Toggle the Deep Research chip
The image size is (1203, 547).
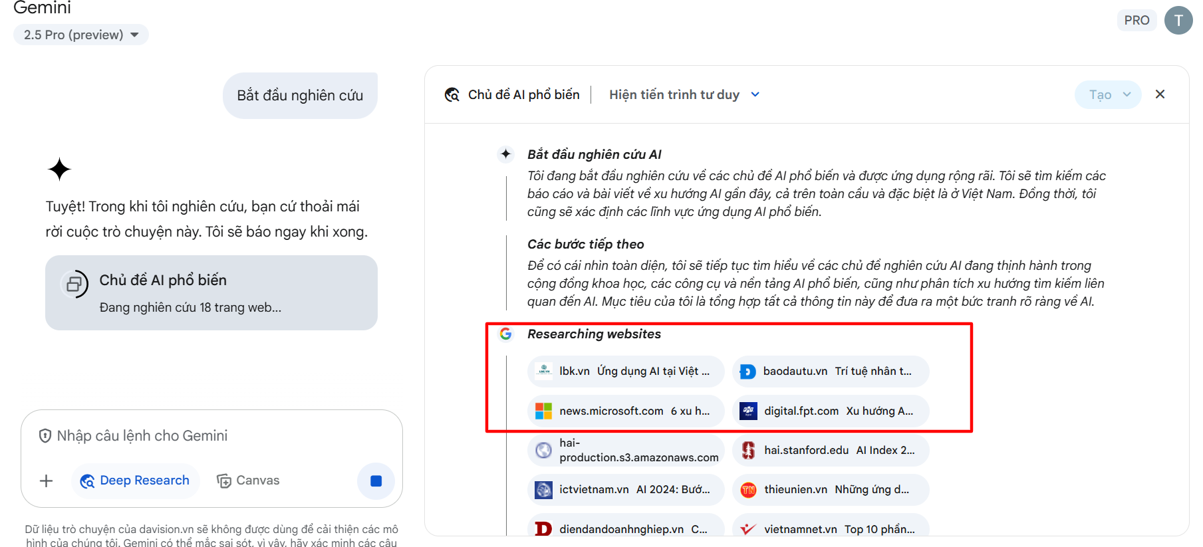135,481
